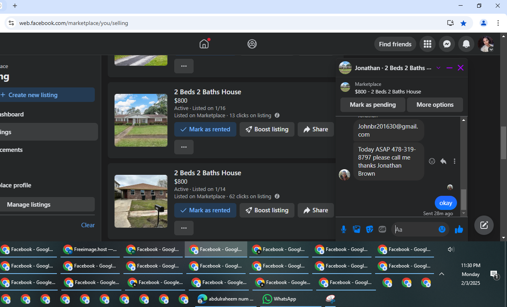Click info icon beside 13 clicks on listing
Image resolution: width=507 pixels, height=307 pixels.
[x=277, y=115]
